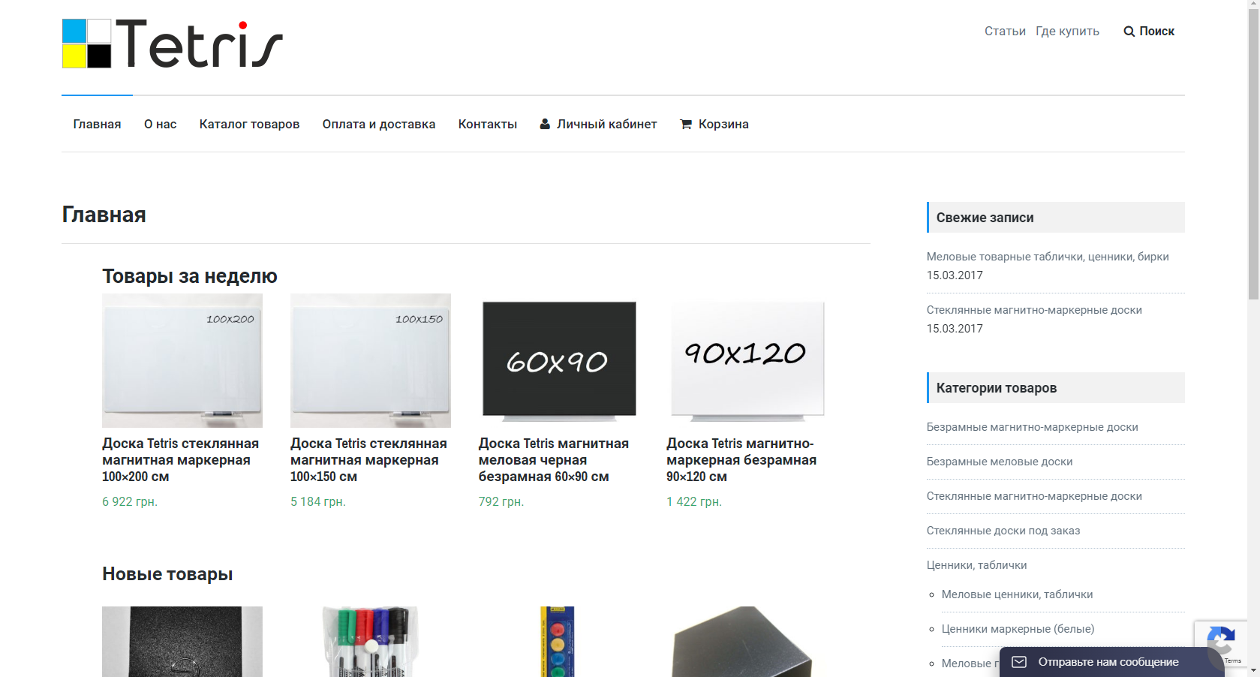The height and width of the screenshot is (677, 1260).
Task: Click the Свежие записи heading
Action: point(985,218)
